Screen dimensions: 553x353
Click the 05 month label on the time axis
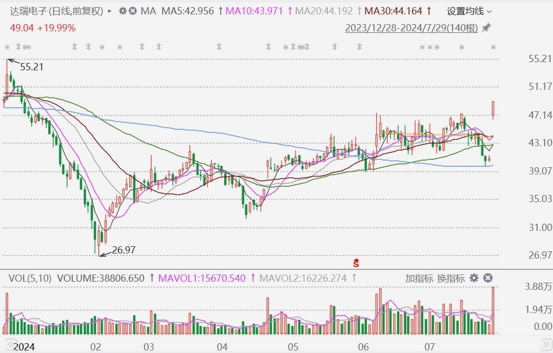pyautogui.click(x=293, y=347)
